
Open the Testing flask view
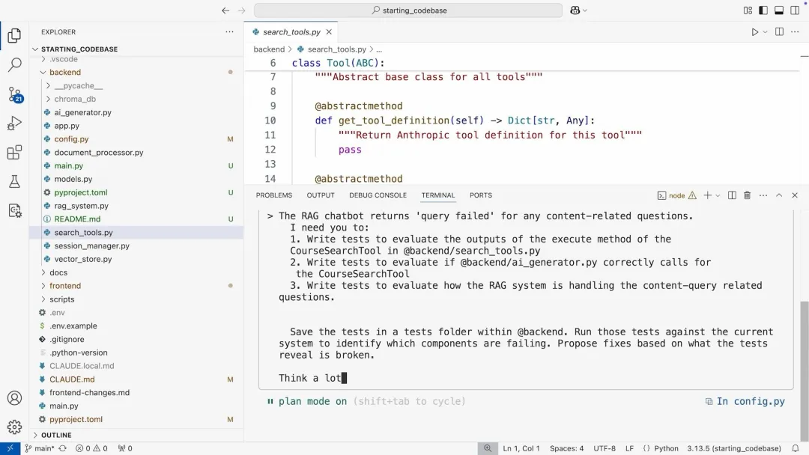[x=14, y=182]
